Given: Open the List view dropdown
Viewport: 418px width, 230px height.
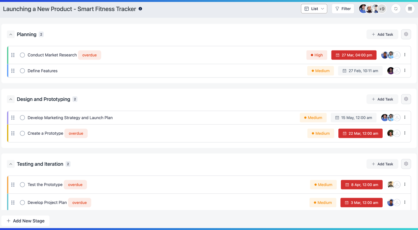Looking at the screenshot, I should (x=314, y=9).
